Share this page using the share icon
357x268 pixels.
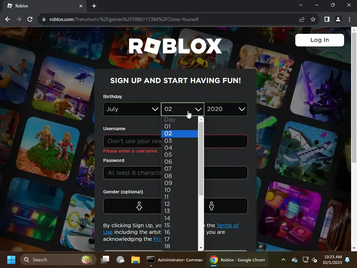(x=302, y=20)
